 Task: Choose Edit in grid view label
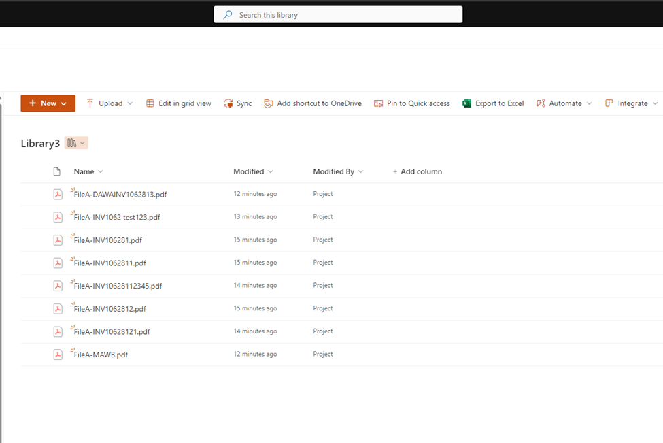185,103
